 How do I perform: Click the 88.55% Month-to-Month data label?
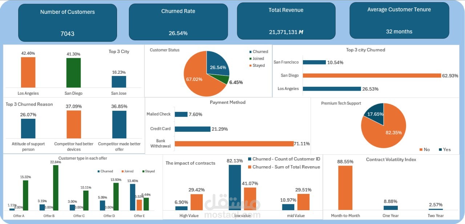pos(345,162)
